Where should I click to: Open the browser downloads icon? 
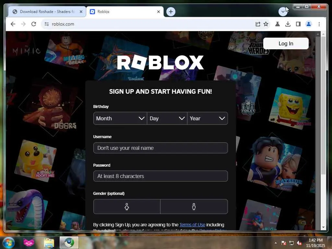[288, 24]
